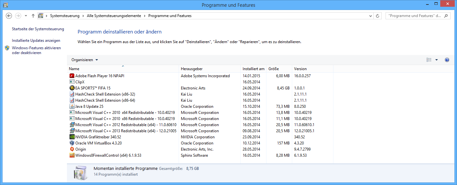
Task: Open the help question mark icon
Action: point(447,60)
